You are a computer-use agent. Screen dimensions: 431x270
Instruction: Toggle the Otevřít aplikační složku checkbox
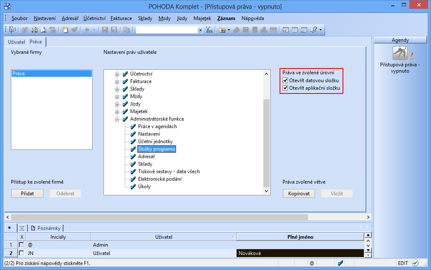[x=285, y=88]
